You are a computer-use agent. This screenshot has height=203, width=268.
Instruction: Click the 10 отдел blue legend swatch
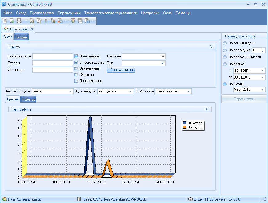[x=185, y=123]
